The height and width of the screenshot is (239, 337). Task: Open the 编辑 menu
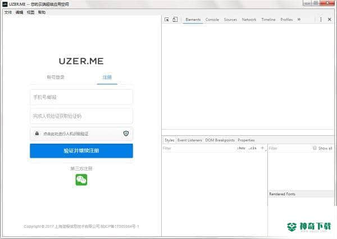coord(19,12)
